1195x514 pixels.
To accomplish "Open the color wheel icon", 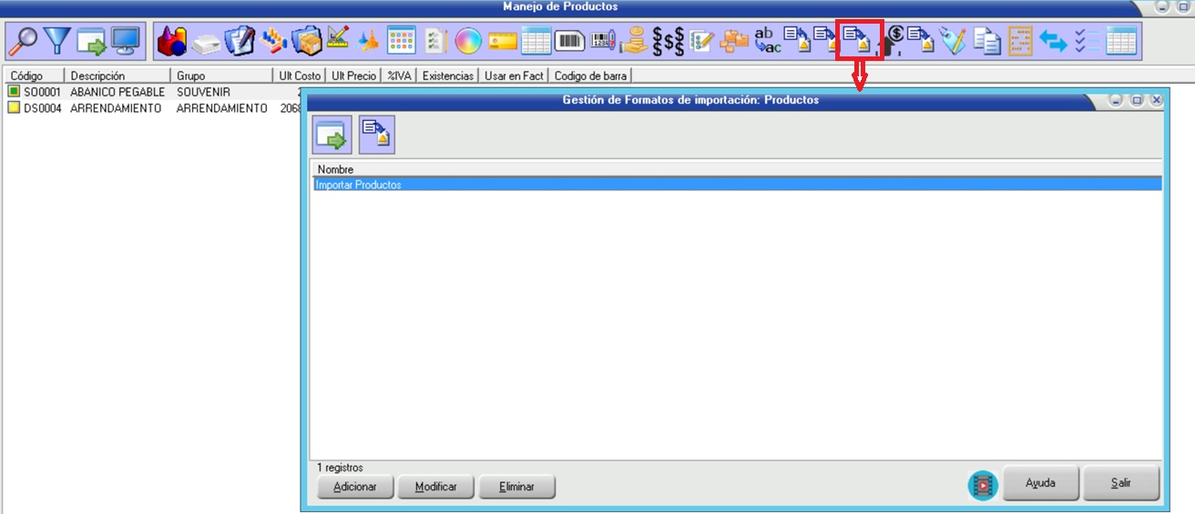I will (x=468, y=41).
